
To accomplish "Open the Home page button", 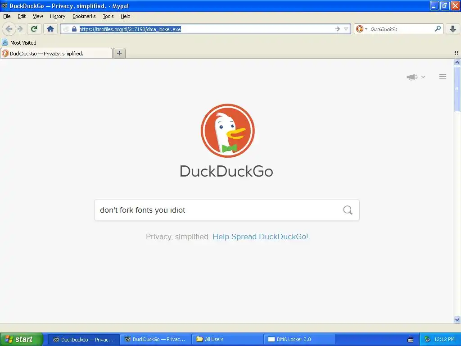I will click(x=50, y=29).
